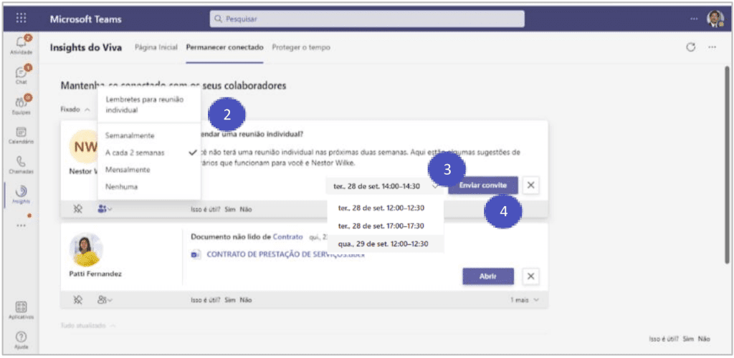Click Patti Fernandez profile photo

(86, 250)
